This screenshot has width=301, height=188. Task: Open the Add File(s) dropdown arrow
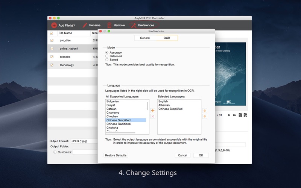tap(74, 25)
